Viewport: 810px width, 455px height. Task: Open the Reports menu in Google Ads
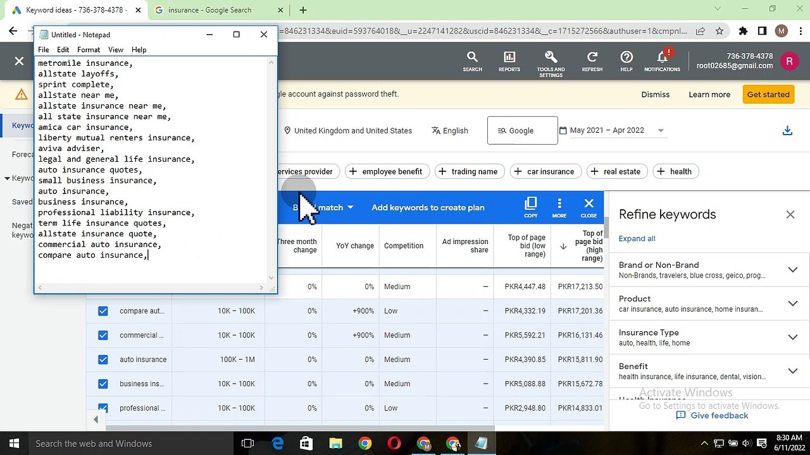click(509, 61)
